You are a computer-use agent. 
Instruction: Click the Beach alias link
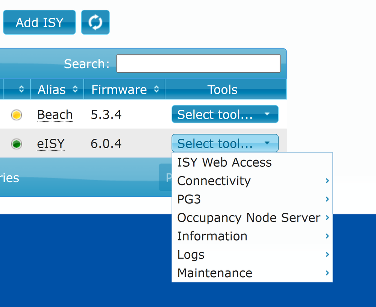click(55, 115)
